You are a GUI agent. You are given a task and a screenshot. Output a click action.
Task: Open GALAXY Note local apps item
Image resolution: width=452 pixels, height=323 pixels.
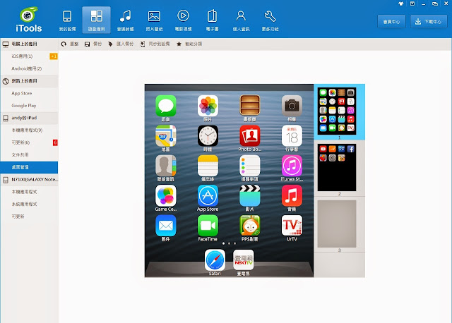tap(29, 192)
